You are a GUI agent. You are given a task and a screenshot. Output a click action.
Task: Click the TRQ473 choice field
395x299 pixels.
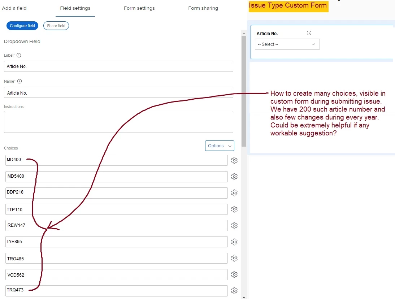click(x=116, y=291)
